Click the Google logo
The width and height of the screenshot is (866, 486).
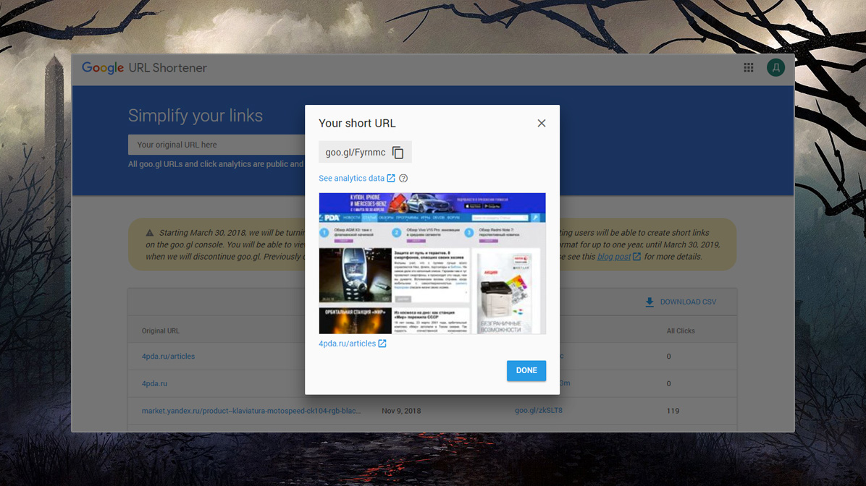[103, 68]
